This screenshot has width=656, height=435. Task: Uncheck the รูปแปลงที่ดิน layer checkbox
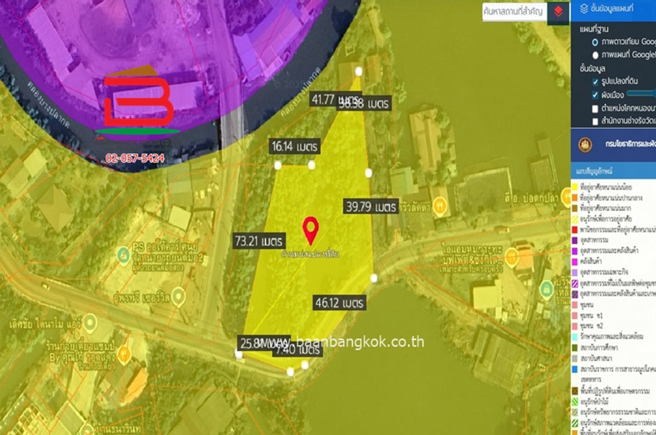coord(595,82)
